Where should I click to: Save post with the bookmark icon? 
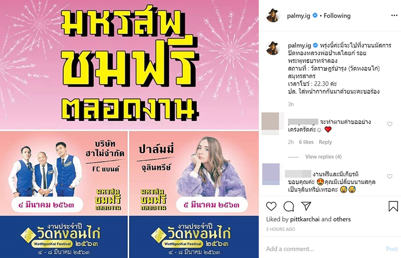point(393,206)
